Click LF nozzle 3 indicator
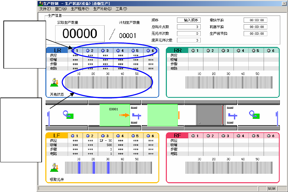This screenshot has width=288, height=192. pyautogui.click(x=103, y=136)
